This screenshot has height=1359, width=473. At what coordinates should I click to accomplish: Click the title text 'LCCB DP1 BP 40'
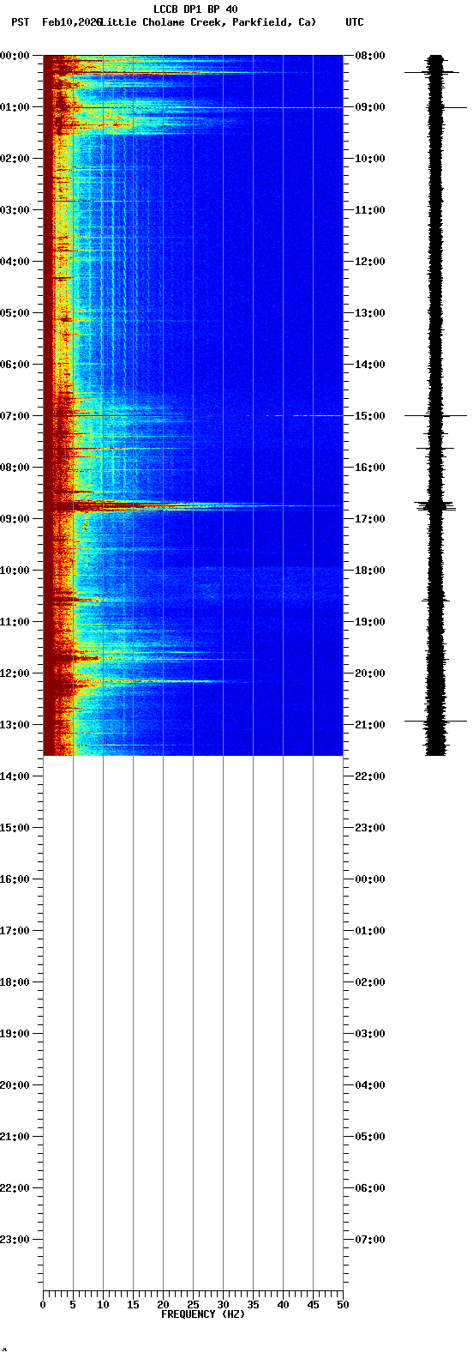[195, 9]
